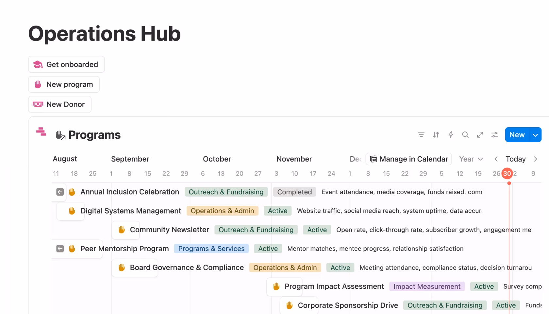Expand Programs view to full page
Screen dimensions: 549x314
click(x=480, y=135)
